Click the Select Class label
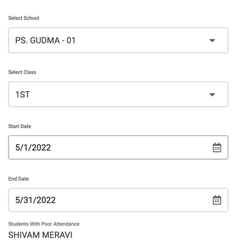This screenshot has height=245, width=235. (22, 72)
